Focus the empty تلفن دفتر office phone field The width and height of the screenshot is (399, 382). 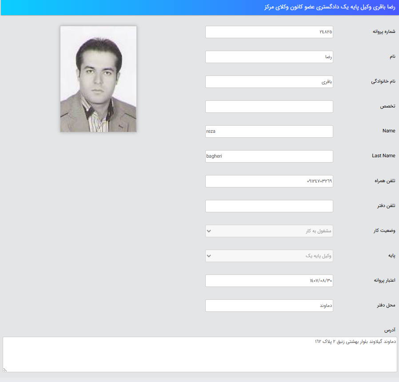coord(269,206)
